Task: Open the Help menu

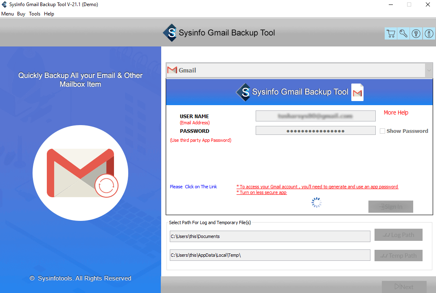Action: pyautogui.click(x=49, y=14)
